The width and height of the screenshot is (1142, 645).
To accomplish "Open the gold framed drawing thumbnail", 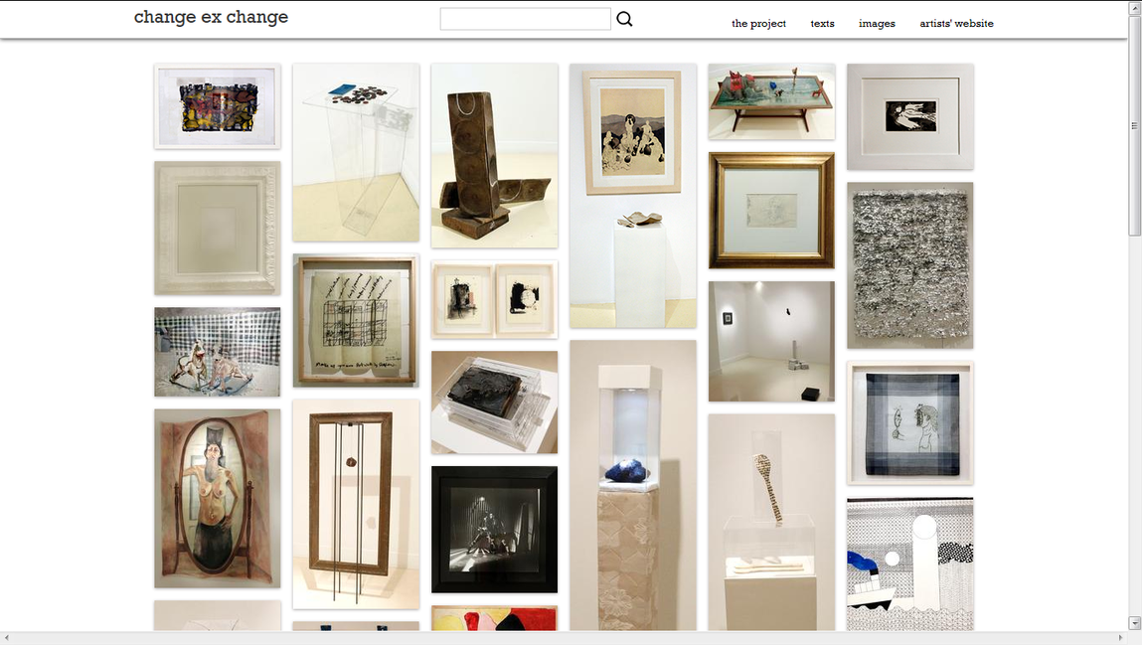I will coord(771,210).
